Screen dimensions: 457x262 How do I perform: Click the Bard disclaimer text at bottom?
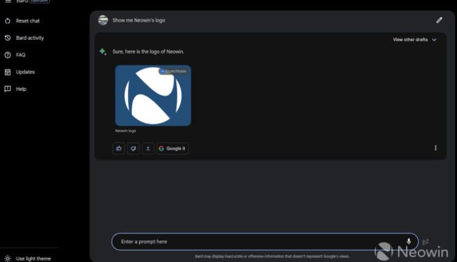(272, 257)
